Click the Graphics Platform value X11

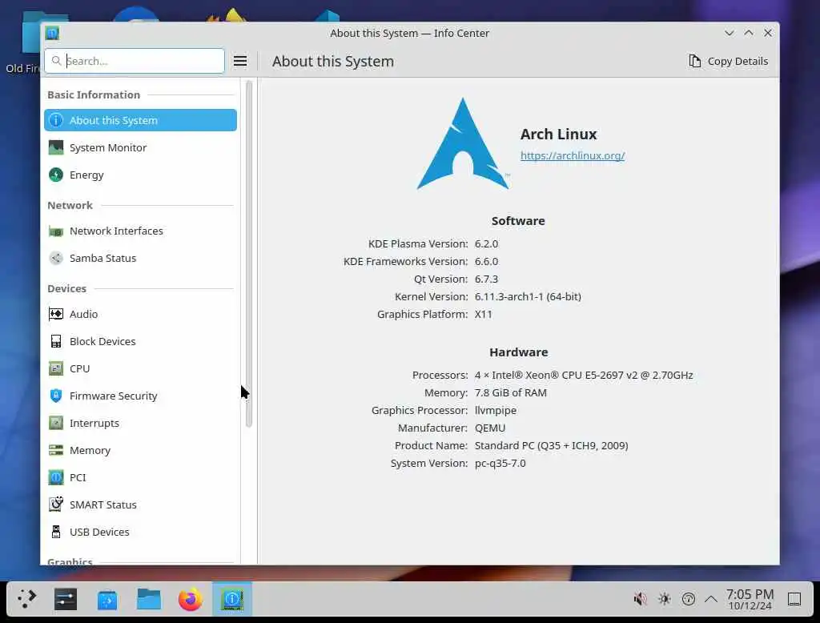pyautogui.click(x=483, y=315)
